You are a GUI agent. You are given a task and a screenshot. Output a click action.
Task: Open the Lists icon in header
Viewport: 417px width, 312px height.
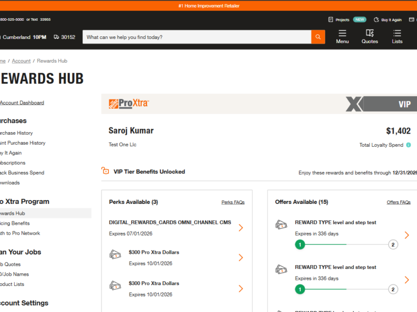coord(397,33)
